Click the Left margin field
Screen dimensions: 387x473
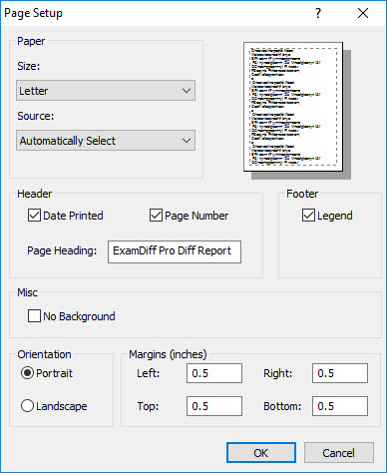point(214,373)
